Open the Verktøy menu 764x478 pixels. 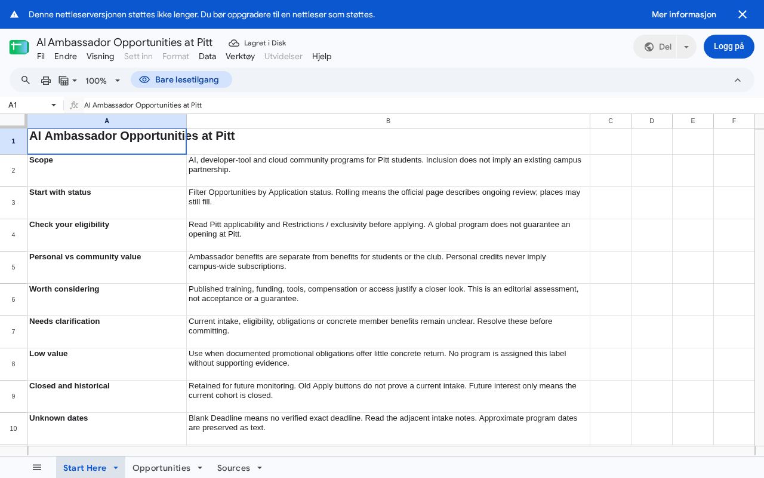240,56
